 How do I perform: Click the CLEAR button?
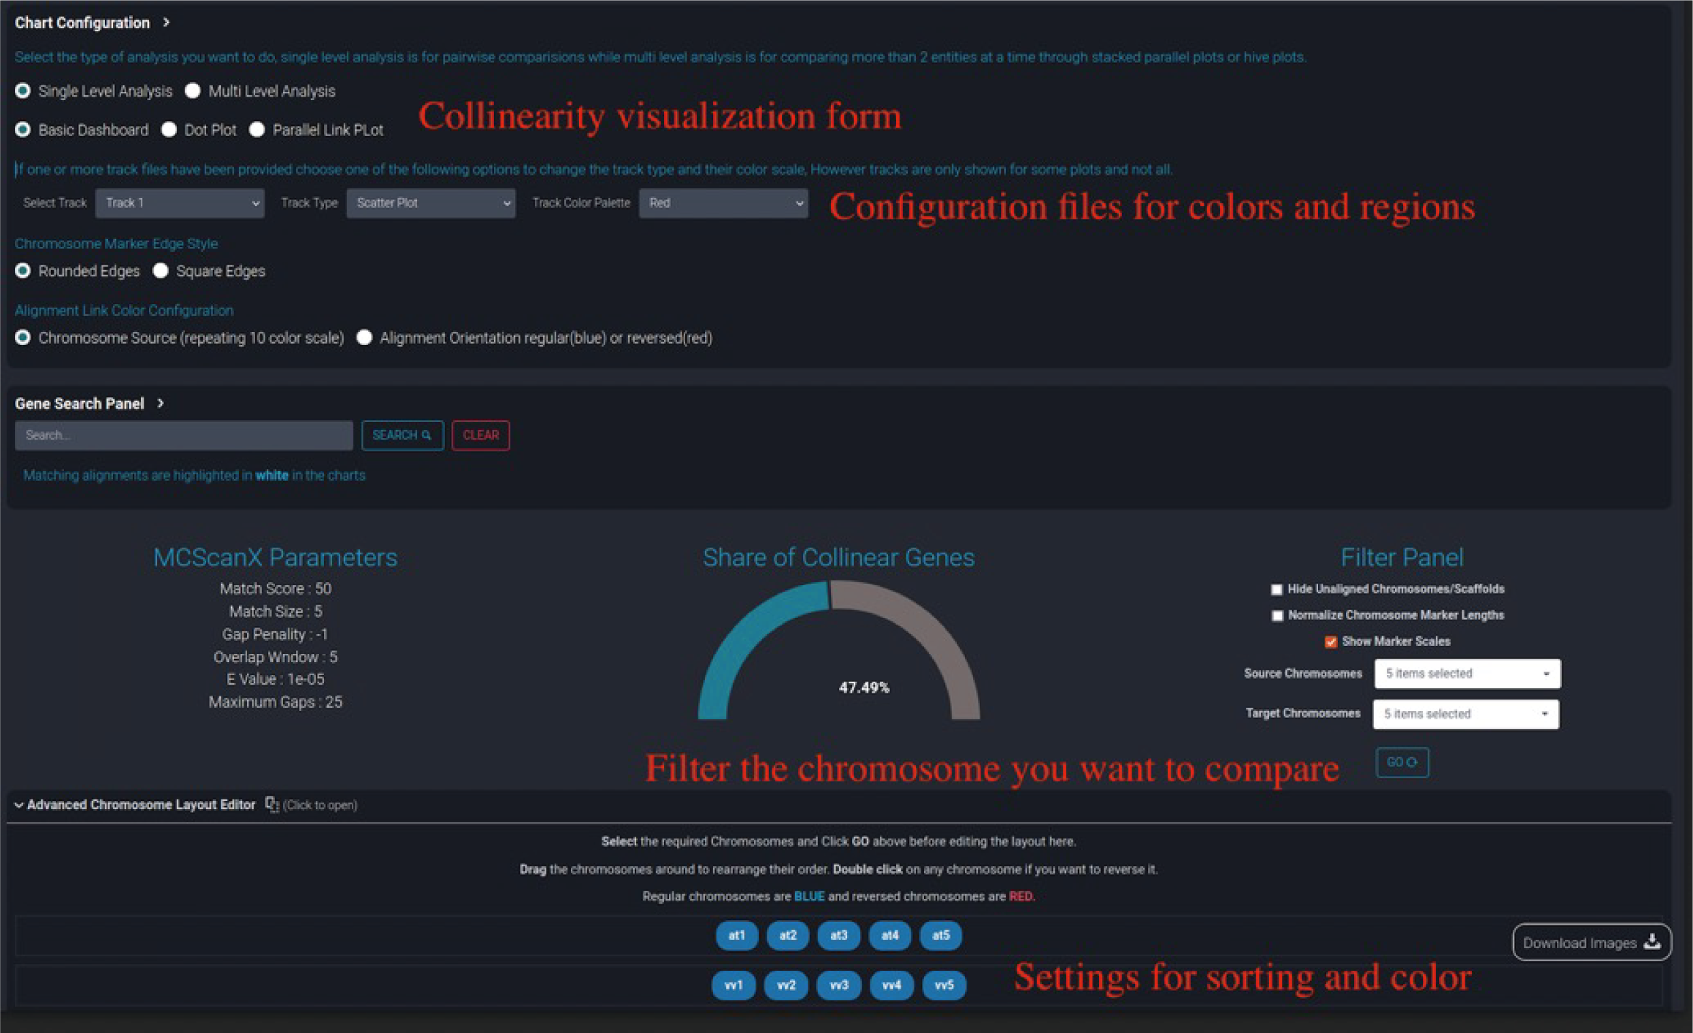tap(480, 435)
